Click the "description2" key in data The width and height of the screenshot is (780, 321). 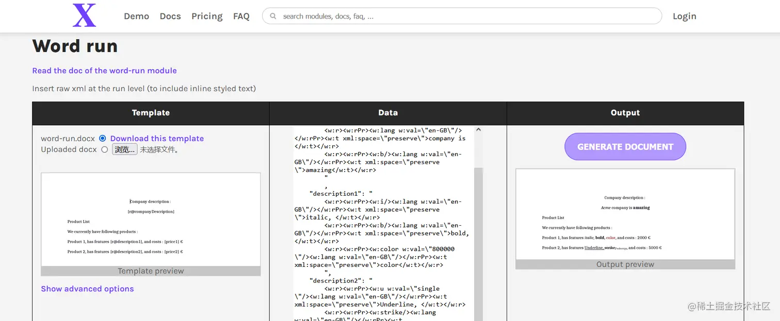pos(336,281)
